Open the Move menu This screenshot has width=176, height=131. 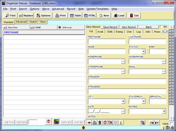point(46,9)
